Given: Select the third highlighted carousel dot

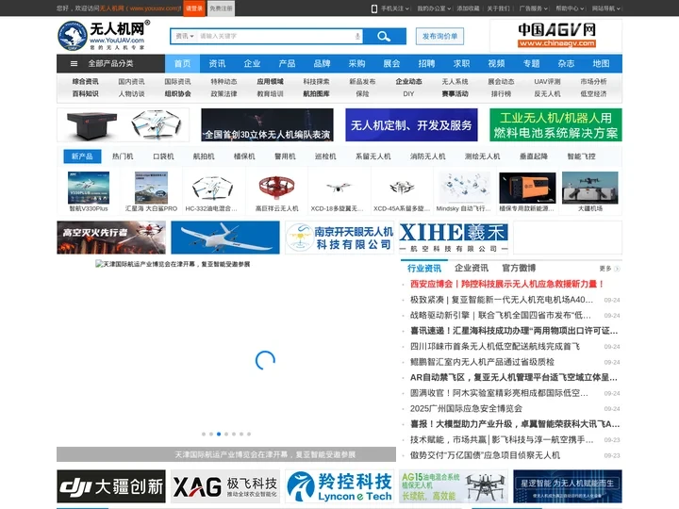Looking at the screenshot, I should pos(219,434).
